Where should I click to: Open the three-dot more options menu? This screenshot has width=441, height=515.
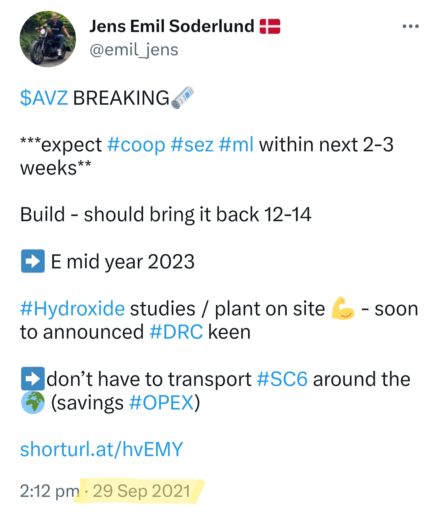[x=410, y=26]
